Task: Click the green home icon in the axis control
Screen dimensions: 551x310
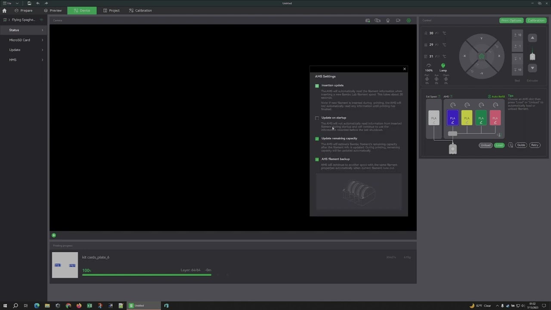Action: click(482, 56)
